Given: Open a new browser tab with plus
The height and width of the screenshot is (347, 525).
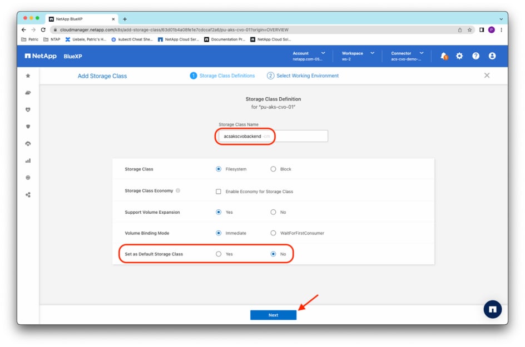Looking at the screenshot, I should 125,19.
